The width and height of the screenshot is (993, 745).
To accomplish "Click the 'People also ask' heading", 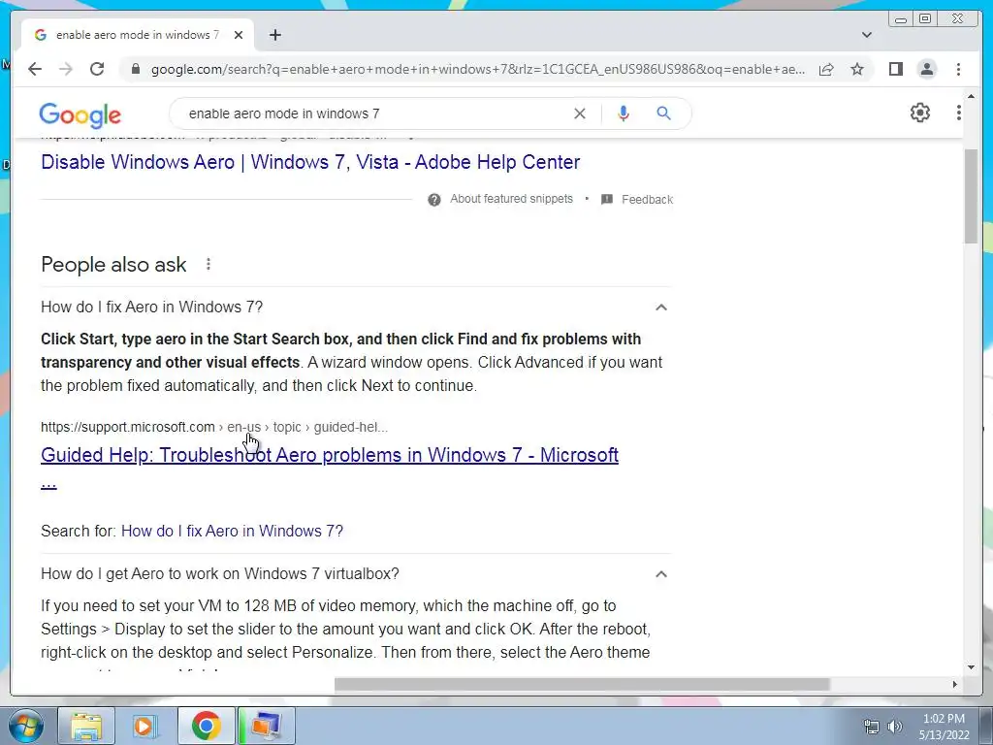I will click(x=113, y=265).
